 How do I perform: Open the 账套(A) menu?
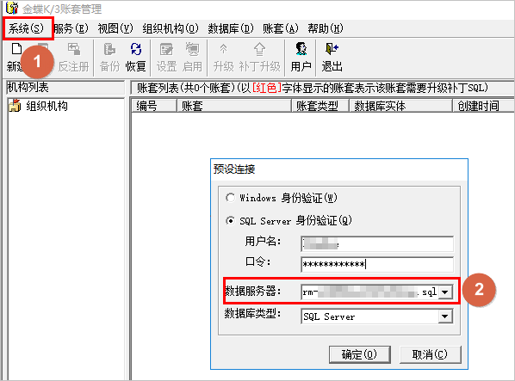(x=281, y=28)
